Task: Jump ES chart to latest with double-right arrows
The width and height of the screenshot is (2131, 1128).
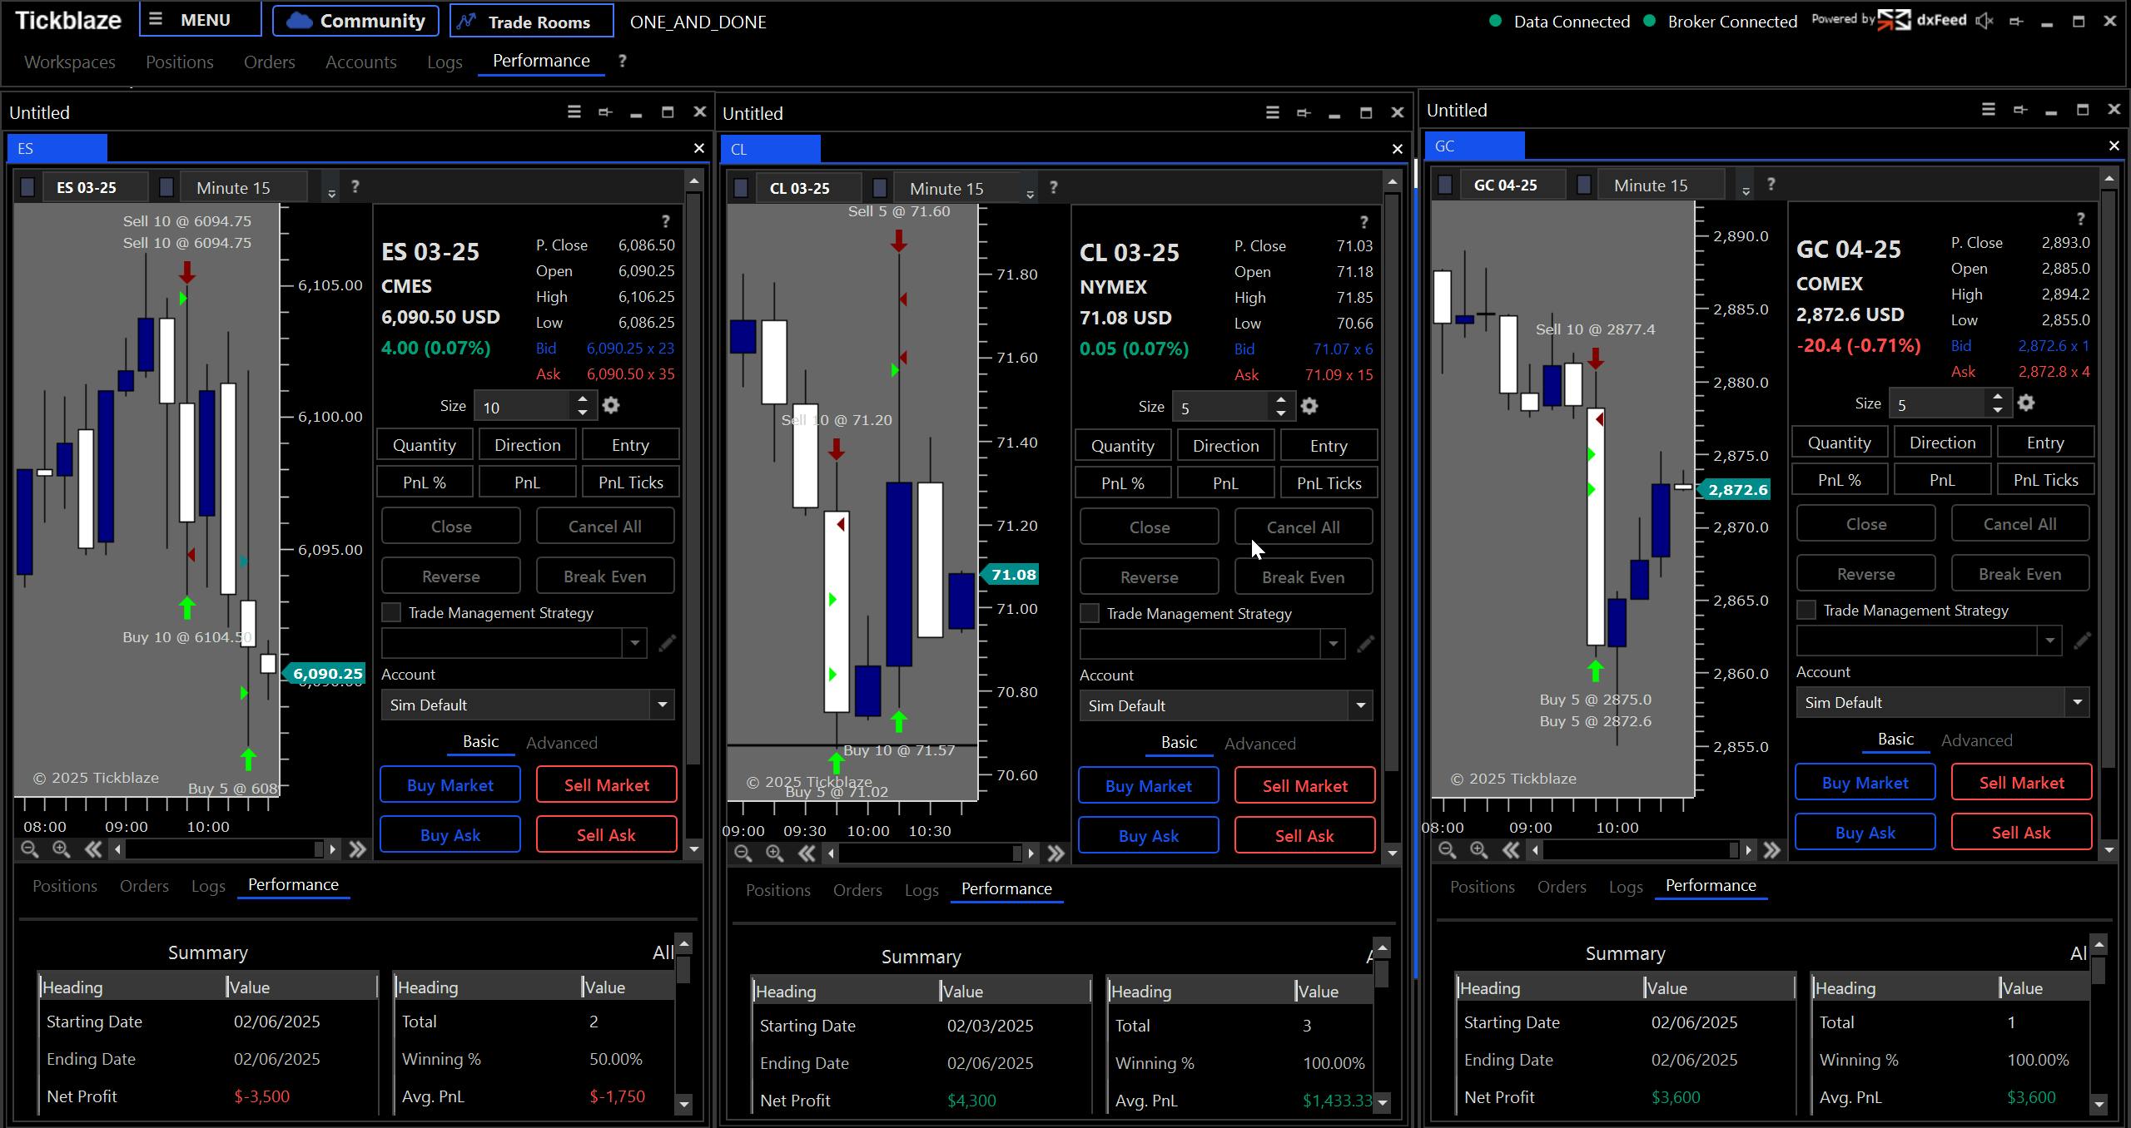Action: tap(358, 849)
